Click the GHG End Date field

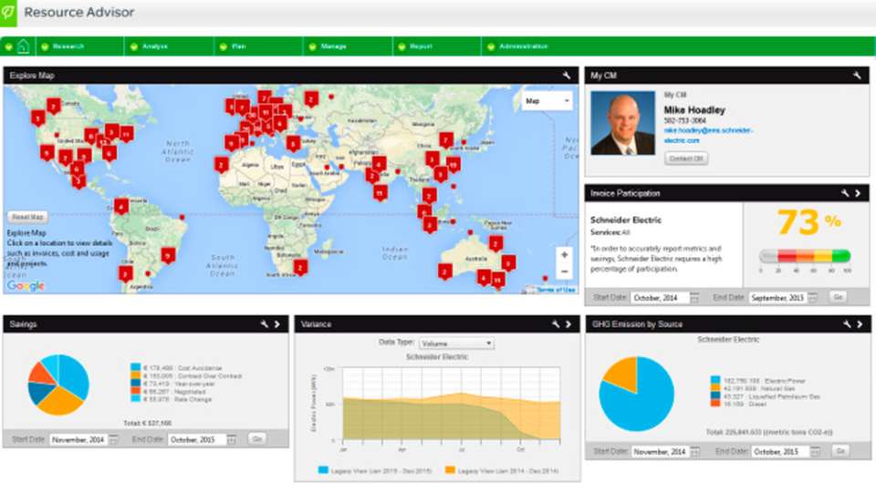780,451
